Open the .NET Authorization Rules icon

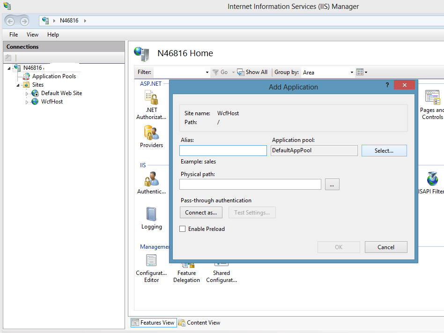[x=151, y=98]
